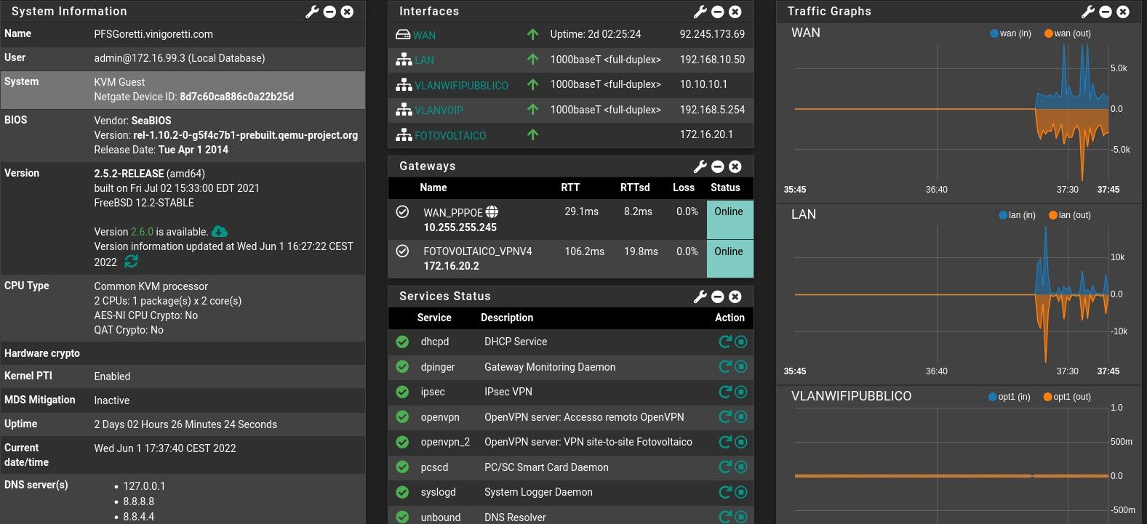The height and width of the screenshot is (524, 1147).
Task: Click the LAN network icon
Action: (x=403, y=60)
